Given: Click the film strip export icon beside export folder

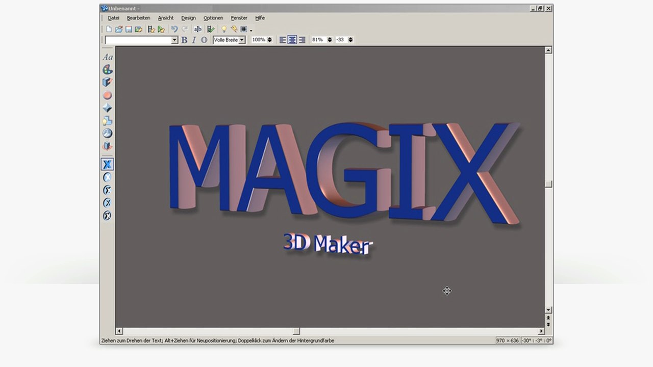Looking at the screenshot, I should click(x=152, y=30).
